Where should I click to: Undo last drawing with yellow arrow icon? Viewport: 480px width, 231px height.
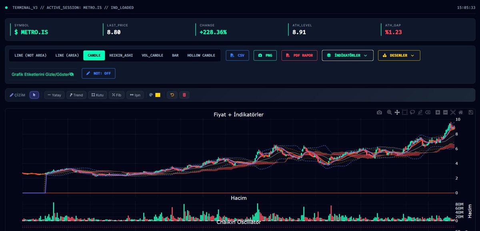pyautogui.click(x=172, y=95)
